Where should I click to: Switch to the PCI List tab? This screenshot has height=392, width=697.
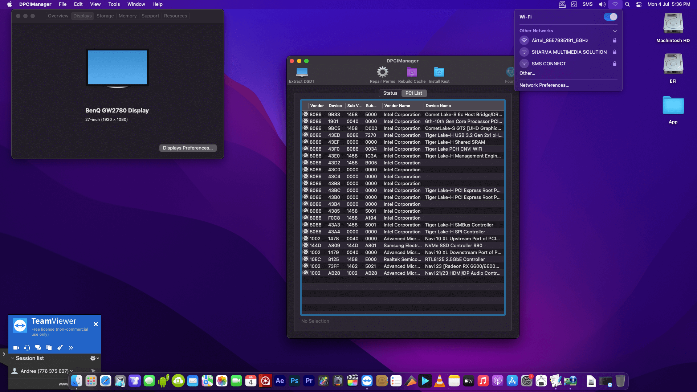pyautogui.click(x=413, y=93)
